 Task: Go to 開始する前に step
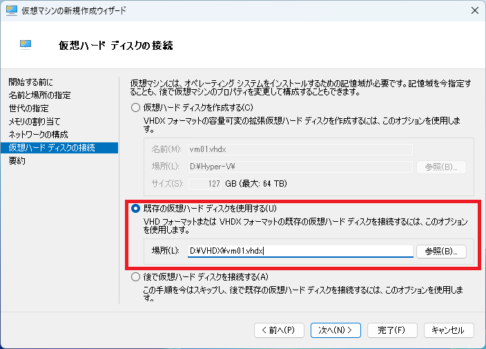click(30, 82)
